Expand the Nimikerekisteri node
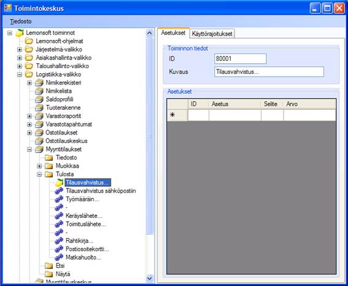 29,83
